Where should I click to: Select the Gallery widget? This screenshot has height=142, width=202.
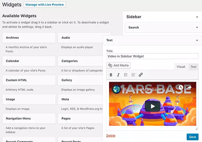(80, 80)
